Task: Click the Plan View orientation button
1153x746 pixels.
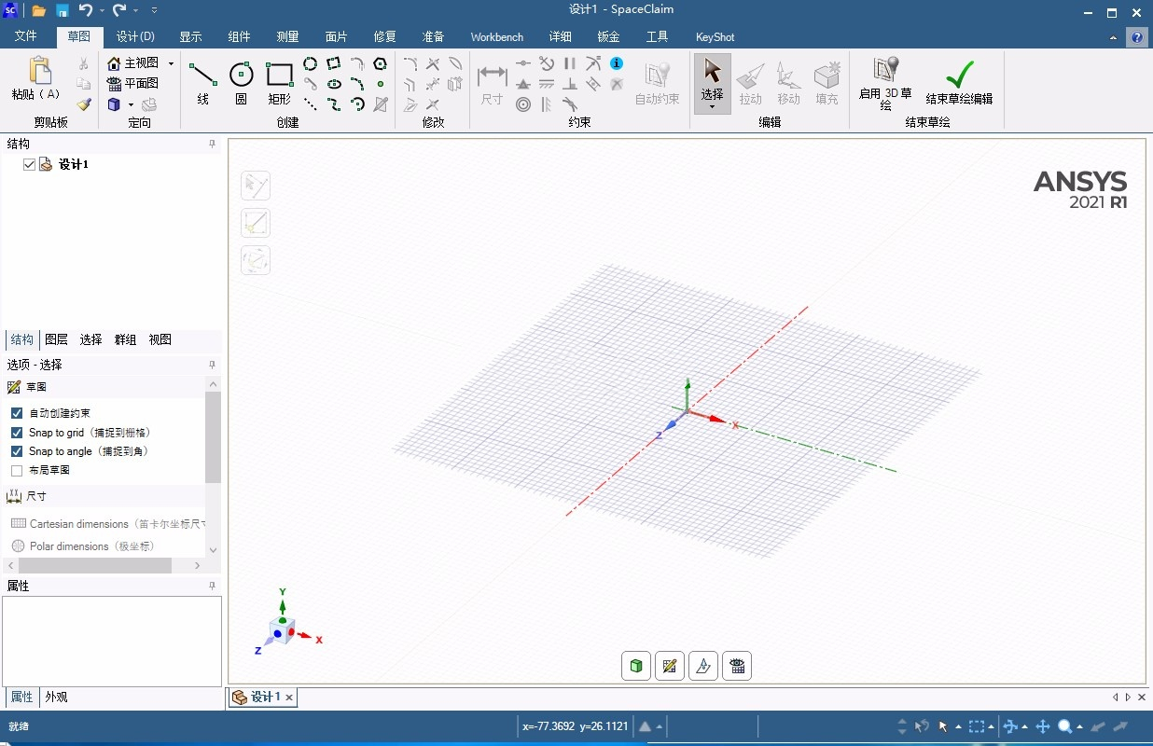Action: pos(132,83)
